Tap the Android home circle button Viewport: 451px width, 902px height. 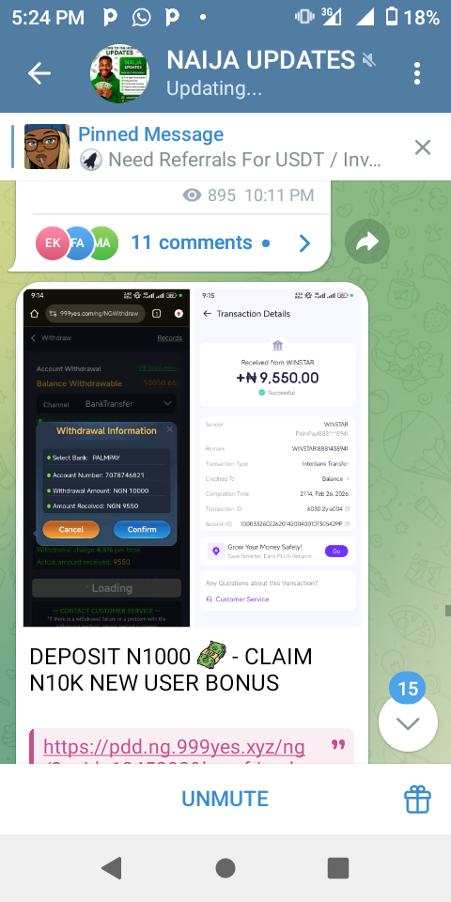coord(225,867)
